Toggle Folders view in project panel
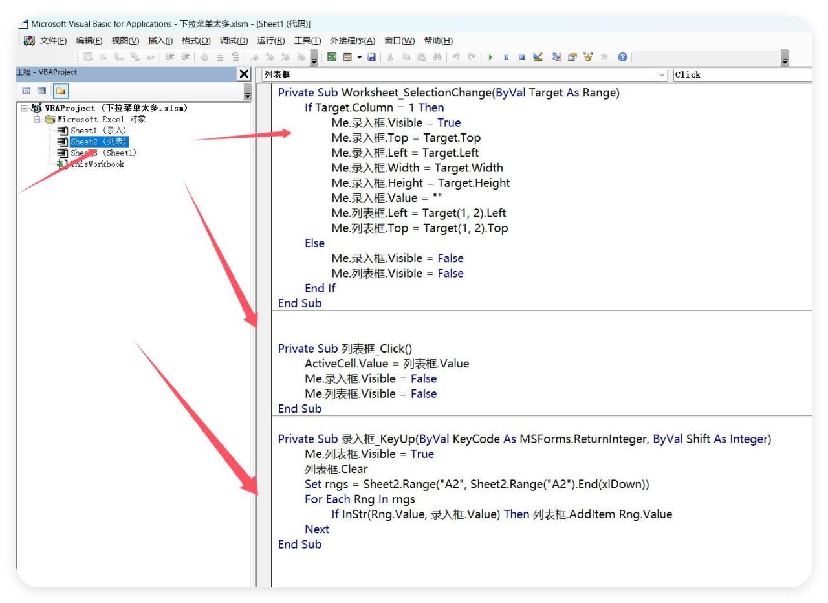 60,92
